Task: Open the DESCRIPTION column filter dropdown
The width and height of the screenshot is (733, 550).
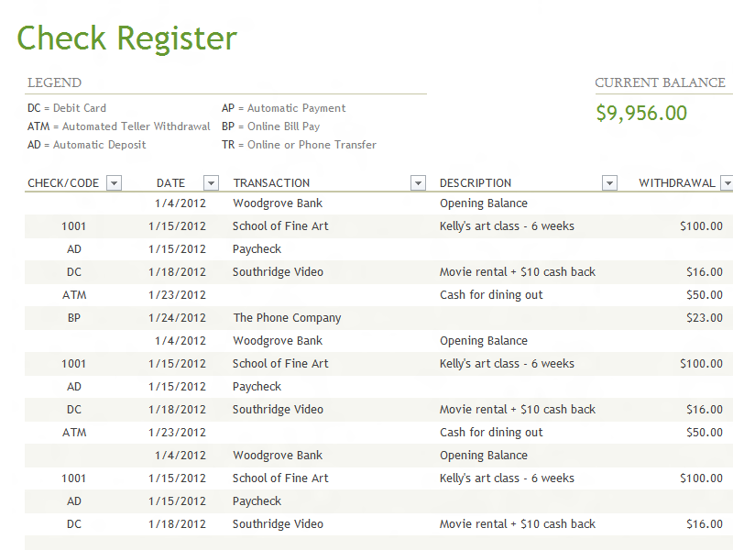Action: pos(609,183)
